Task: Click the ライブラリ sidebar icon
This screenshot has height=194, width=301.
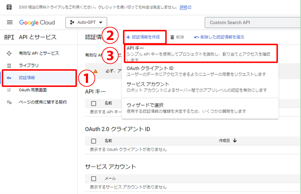Action: point(9,66)
